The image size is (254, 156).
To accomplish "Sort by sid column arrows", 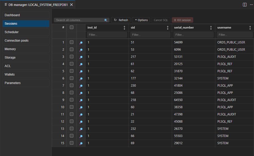I will point(168,28).
